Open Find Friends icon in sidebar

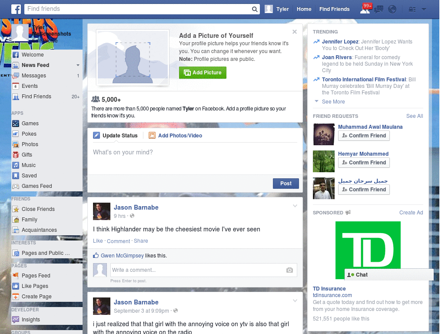(x=16, y=97)
